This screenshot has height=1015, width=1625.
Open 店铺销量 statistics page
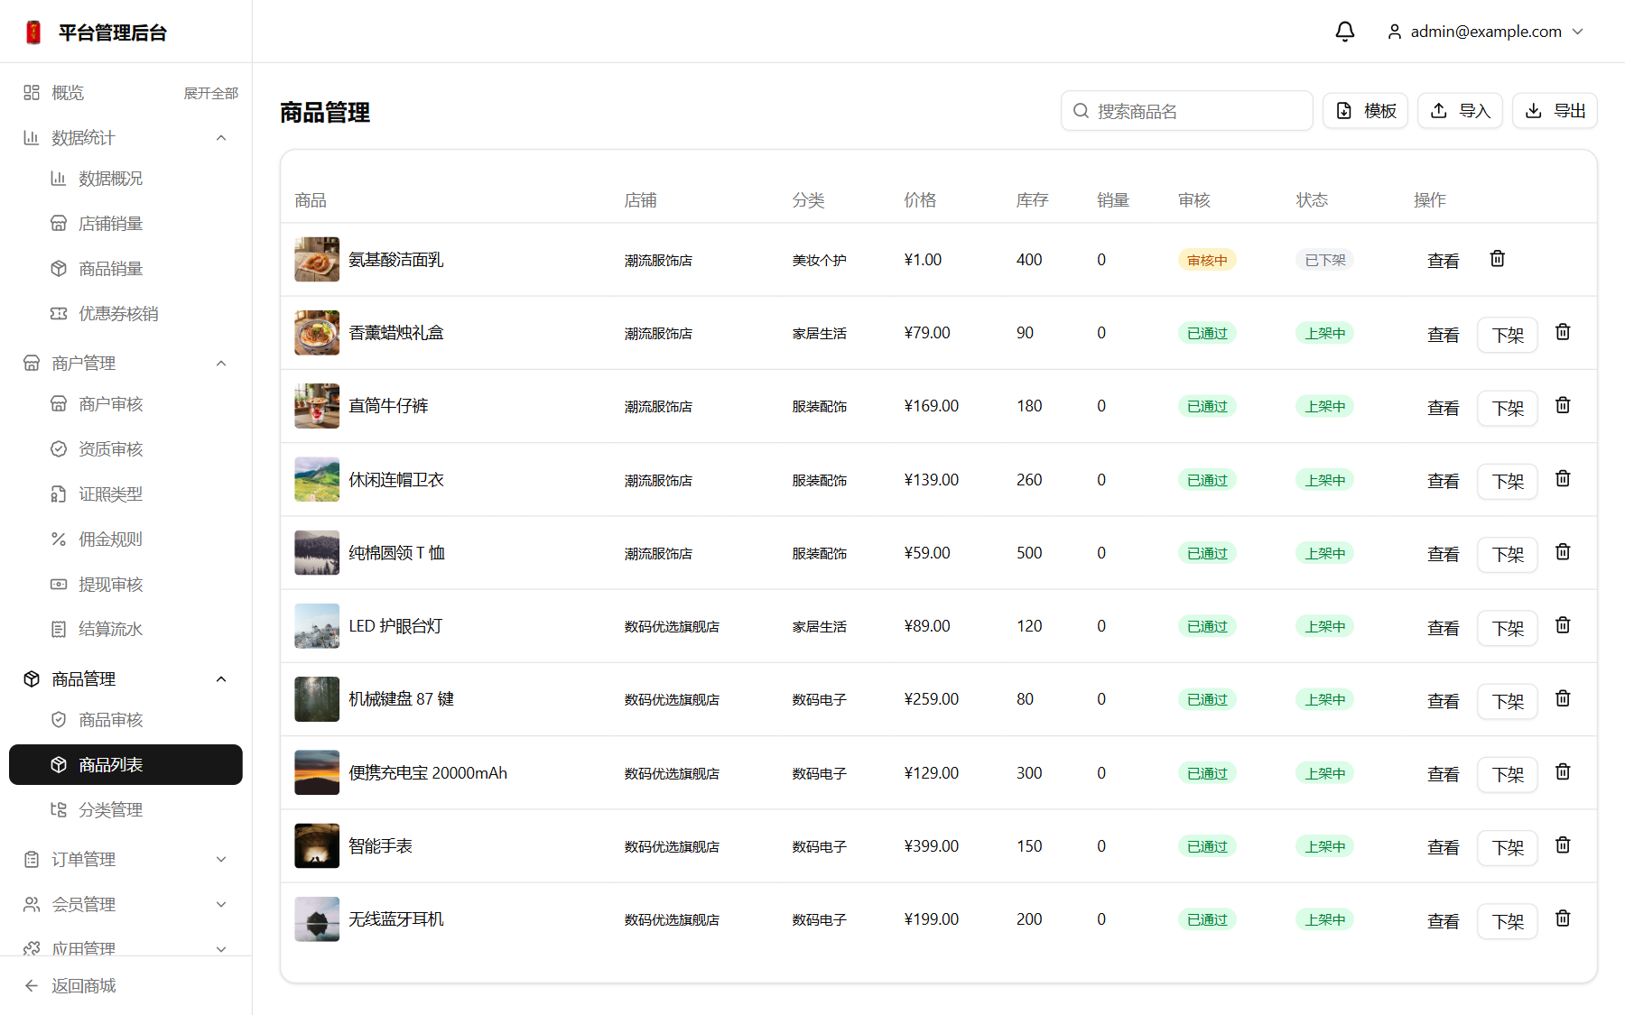[125, 224]
